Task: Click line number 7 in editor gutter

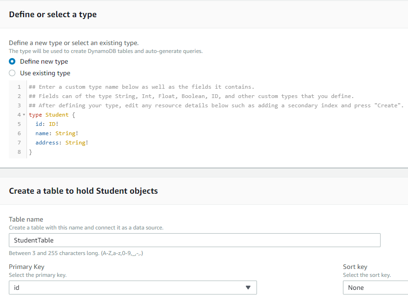Action: point(19,143)
